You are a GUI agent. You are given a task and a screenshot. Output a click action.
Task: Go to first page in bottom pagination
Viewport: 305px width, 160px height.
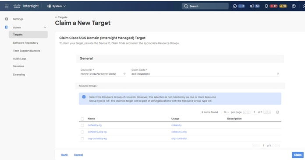tap(254, 146)
